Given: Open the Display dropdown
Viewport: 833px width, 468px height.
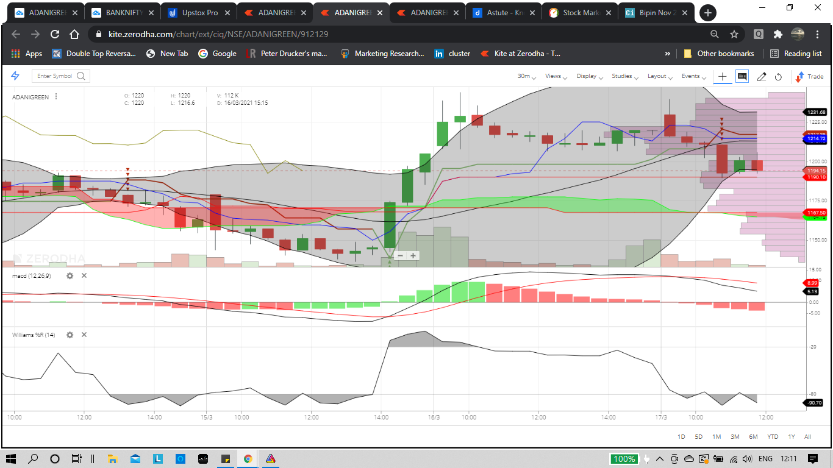Looking at the screenshot, I should (x=589, y=76).
